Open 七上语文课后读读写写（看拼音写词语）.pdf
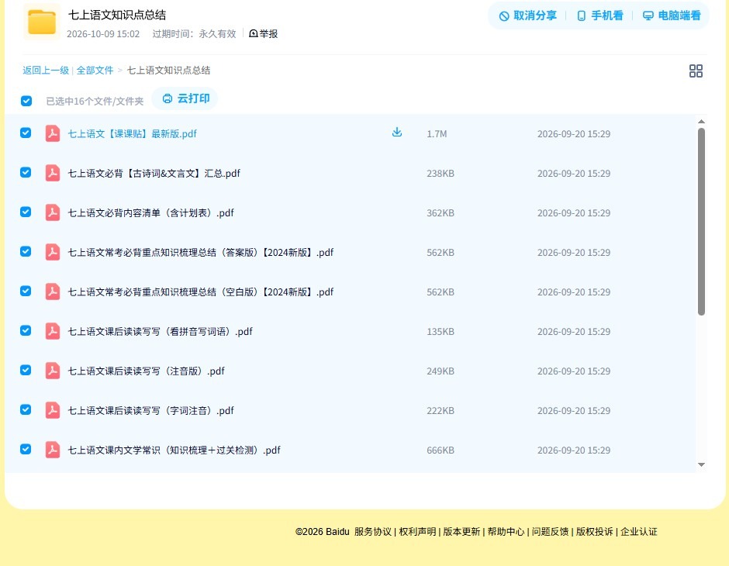The image size is (729, 566). click(x=160, y=331)
